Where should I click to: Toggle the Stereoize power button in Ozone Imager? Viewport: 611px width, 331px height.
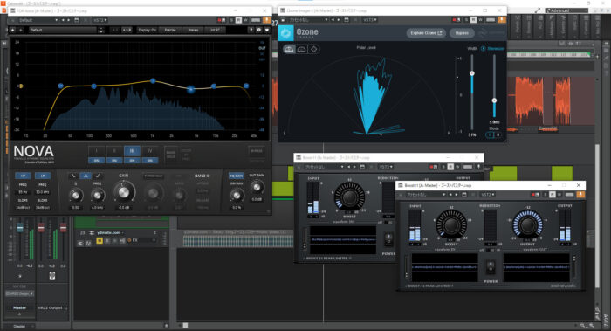coord(484,49)
